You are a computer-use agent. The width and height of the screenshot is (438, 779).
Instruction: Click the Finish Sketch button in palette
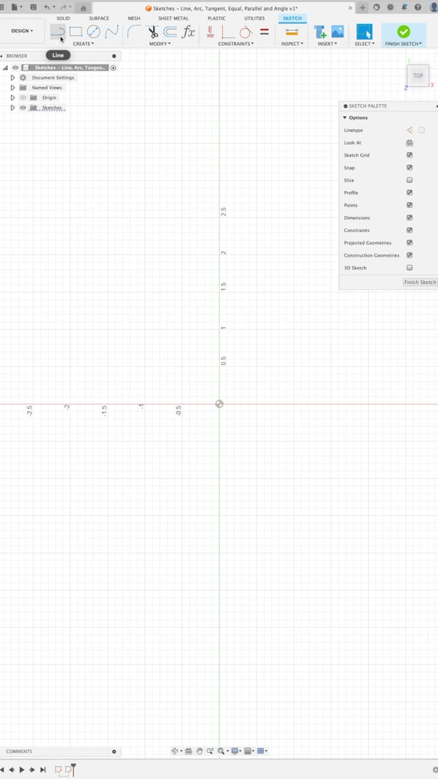coord(420,282)
